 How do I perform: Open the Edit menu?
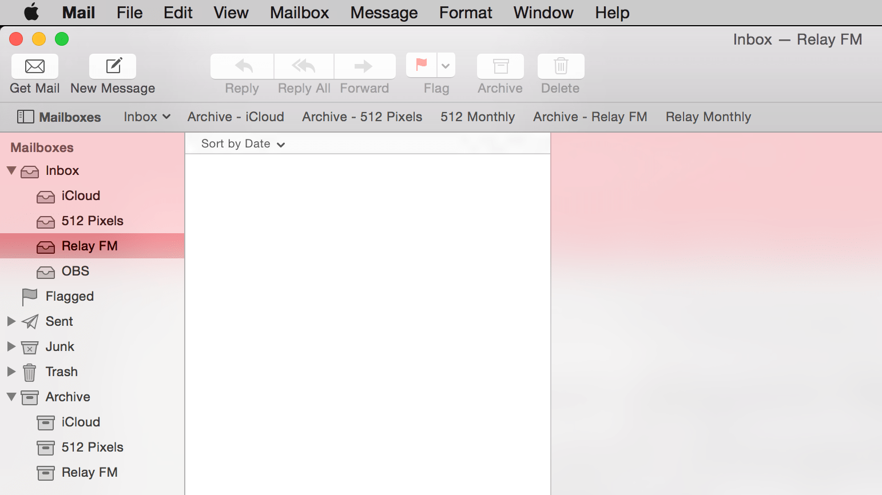(x=178, y=13)
